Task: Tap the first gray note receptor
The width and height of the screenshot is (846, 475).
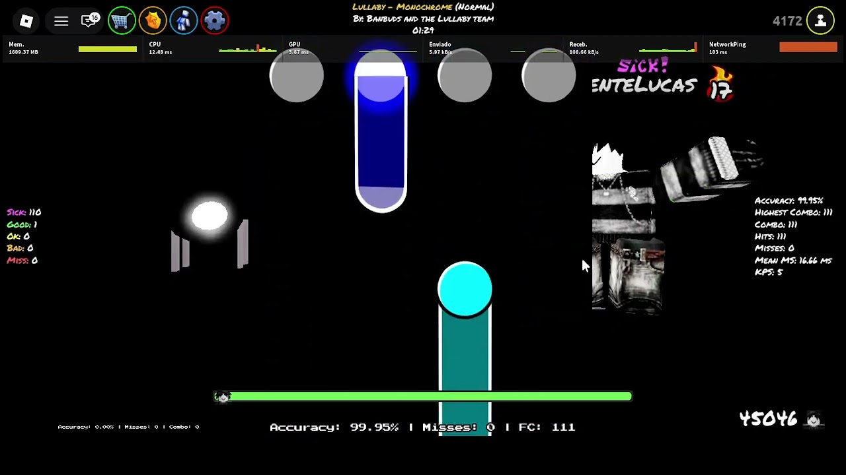Action: point(297,76)
